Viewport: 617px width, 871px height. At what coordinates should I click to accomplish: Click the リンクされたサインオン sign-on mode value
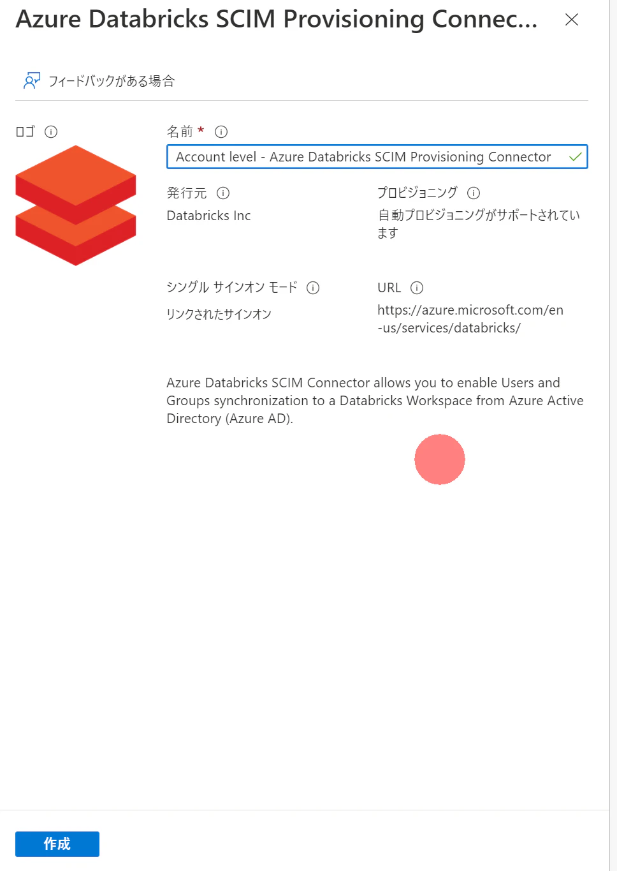219,314
